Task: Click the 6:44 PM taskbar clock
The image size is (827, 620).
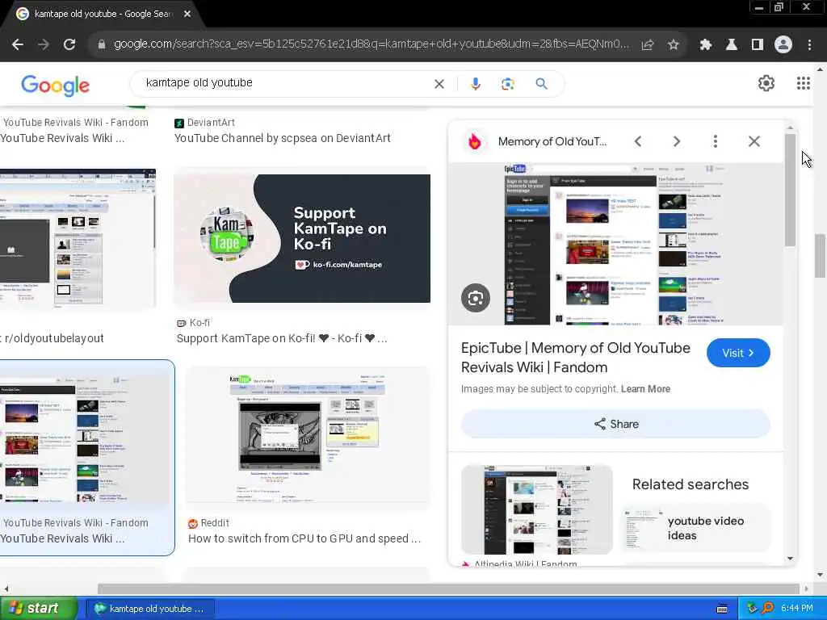Action: (x=796, y=609)
